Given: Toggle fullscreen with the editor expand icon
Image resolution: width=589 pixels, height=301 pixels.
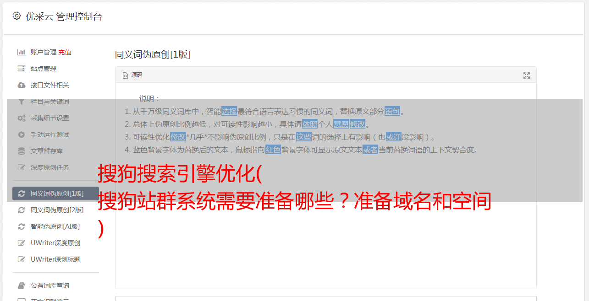Looking at the screenshot, I should coord(527,75).
